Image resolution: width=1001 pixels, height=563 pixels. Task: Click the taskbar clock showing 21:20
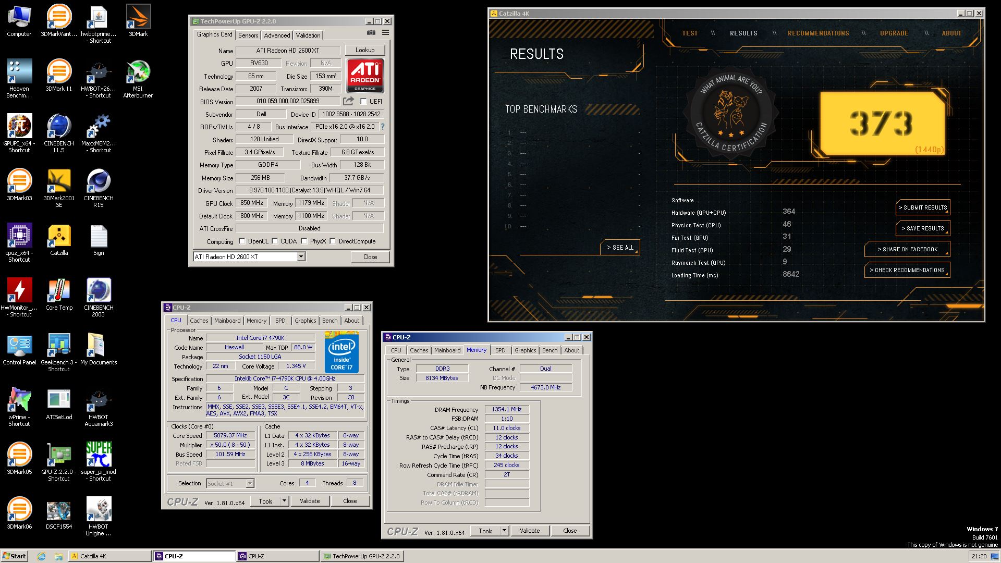[x=979, y=556]
